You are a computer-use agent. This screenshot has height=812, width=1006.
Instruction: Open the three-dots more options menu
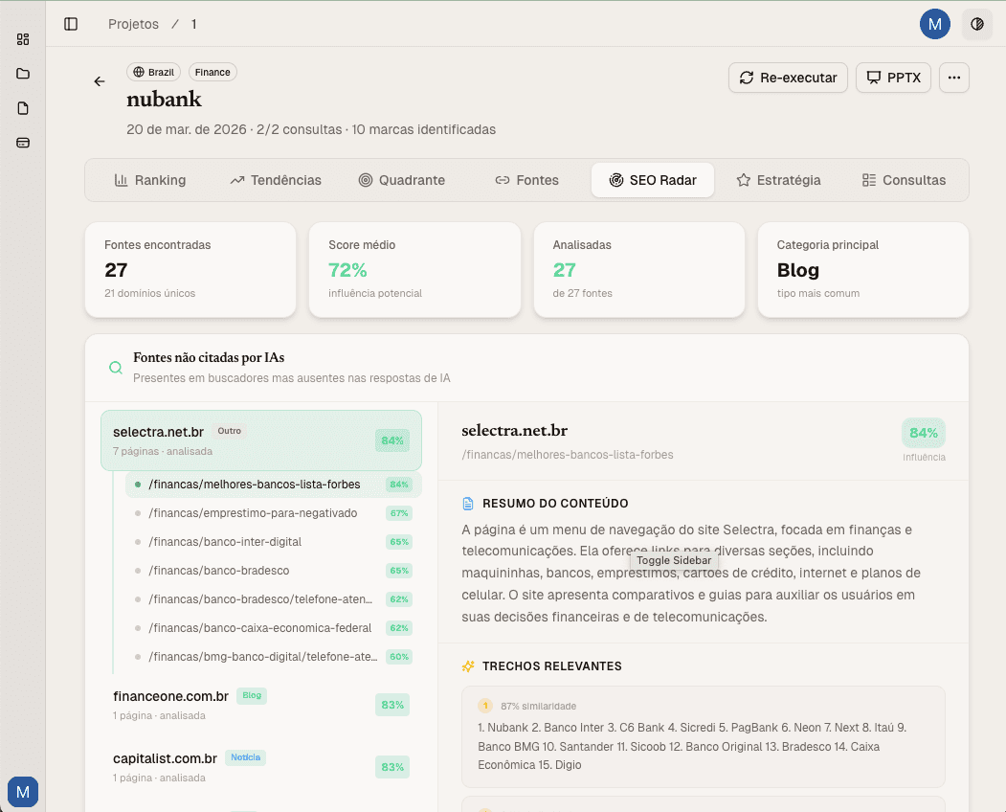point(954,78)
